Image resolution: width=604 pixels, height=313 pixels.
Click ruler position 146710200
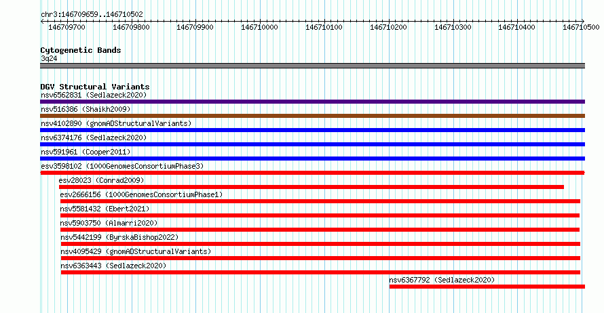(x=388, y=27)
